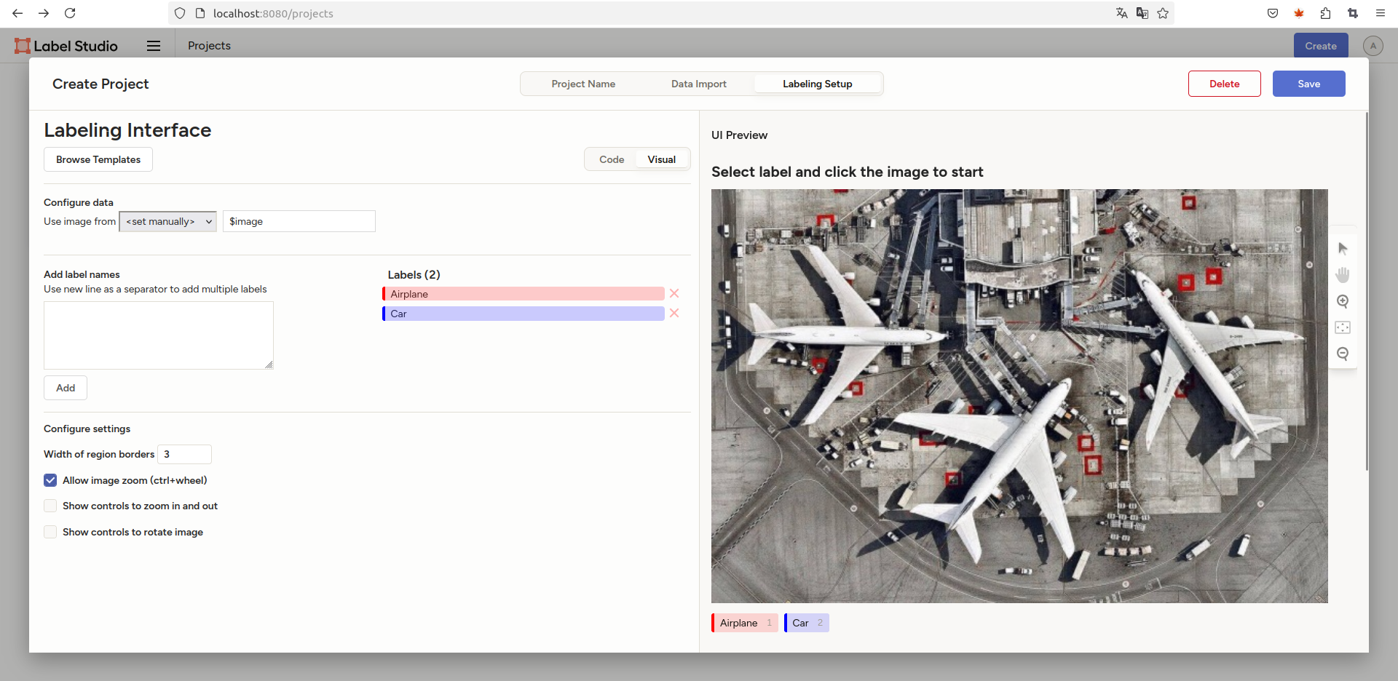Select the pan hand tool
The image size is (1398, 681).
tap(1343, 275)
